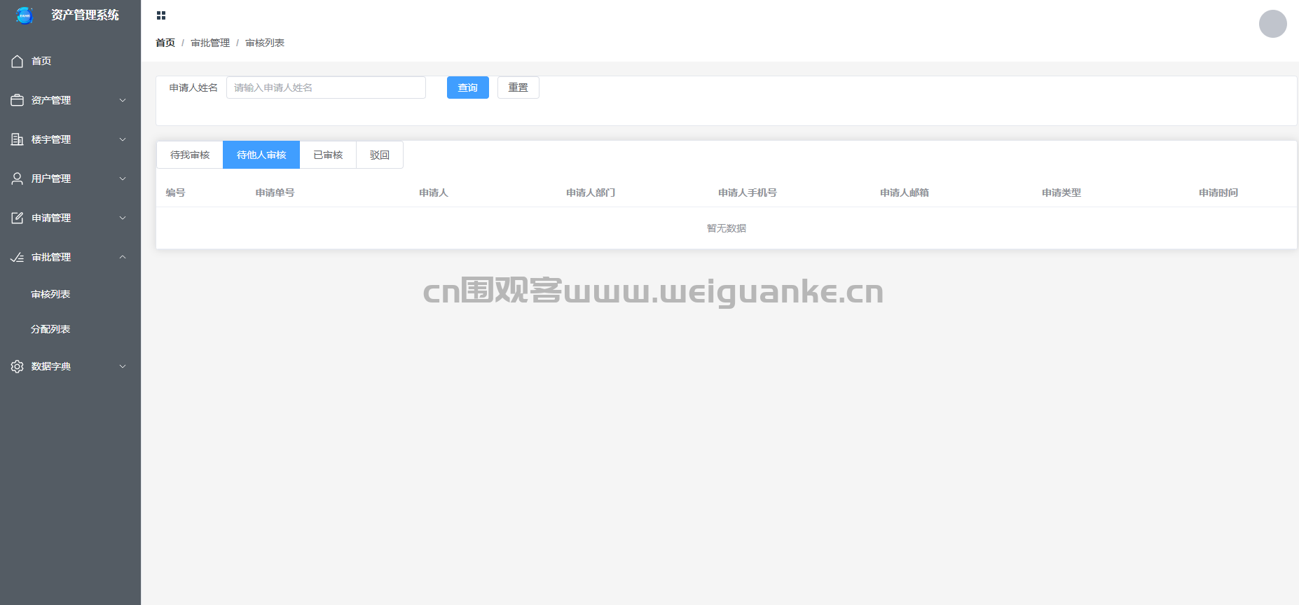Viewport: 1299px width, 605px height.
Task: Click the 资产管理 briefcase icon
Action: 18,101
